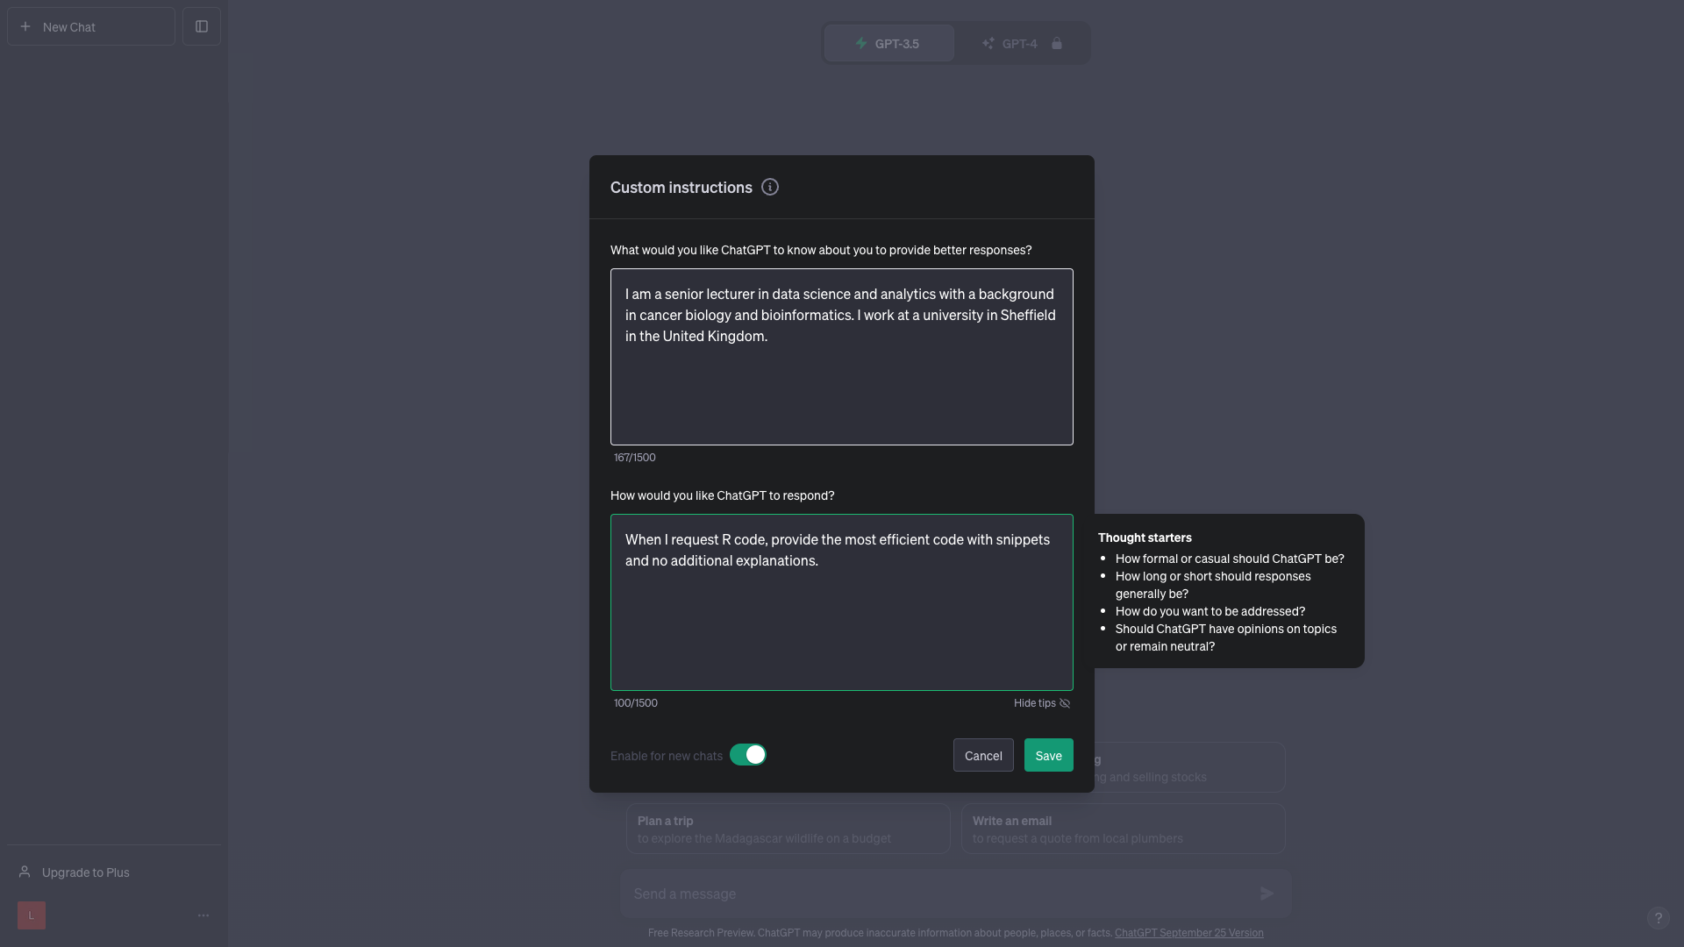The width and height of the screenshot is (1684, 947).
Task: Click the plus icon beside New Chat
Action: [25, 26]
